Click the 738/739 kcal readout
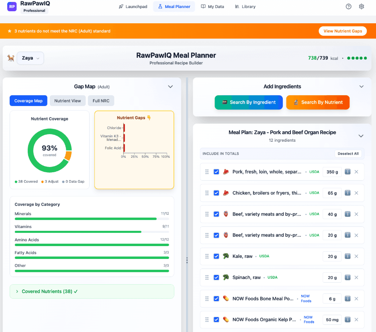This screenshot has height=332, width=376. [x=323, y=58]
